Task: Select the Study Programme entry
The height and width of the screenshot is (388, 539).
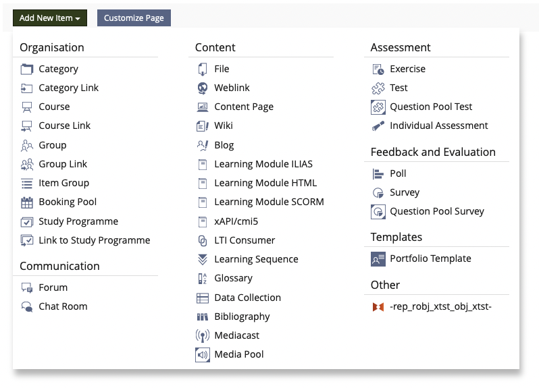Action: [x=78, y=221]
